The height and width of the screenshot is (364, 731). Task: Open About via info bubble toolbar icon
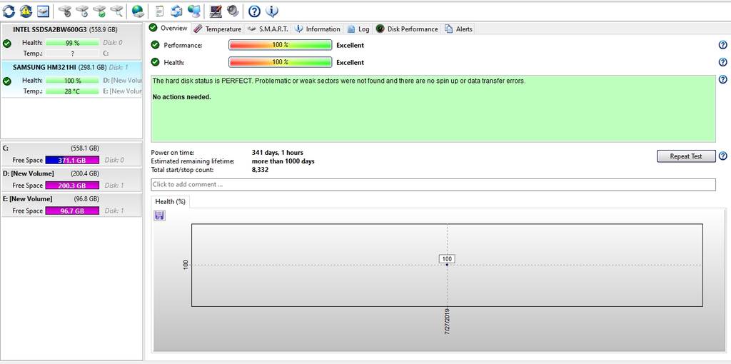coord(272,11)
